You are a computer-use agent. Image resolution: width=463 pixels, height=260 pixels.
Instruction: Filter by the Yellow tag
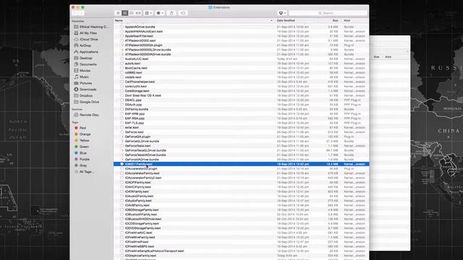point(82,140)
